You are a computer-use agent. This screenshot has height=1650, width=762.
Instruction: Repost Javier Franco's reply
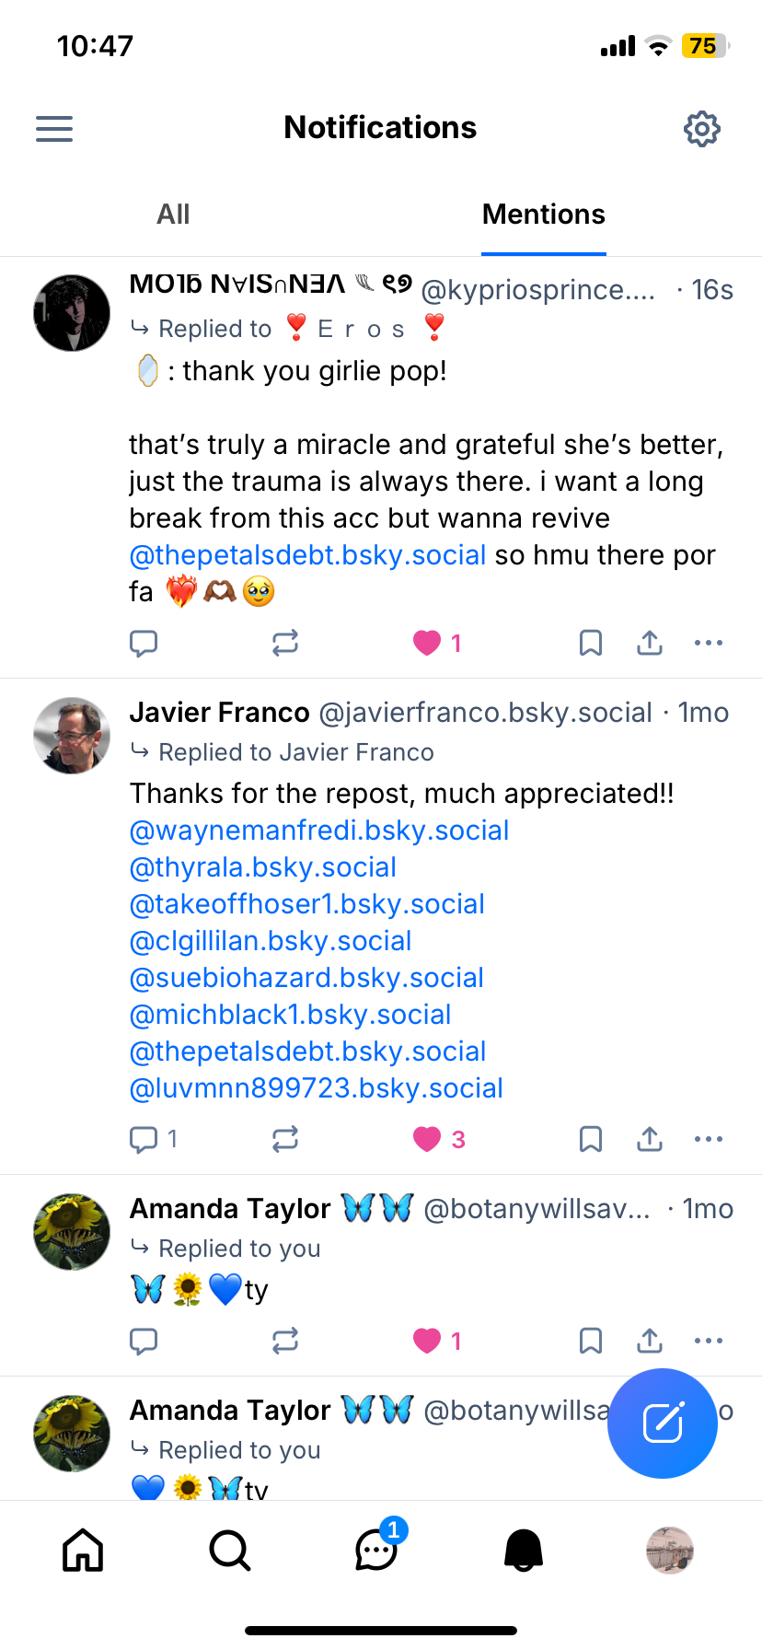click(x=285, y=1140)
